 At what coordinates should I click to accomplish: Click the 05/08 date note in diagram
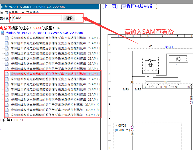point(122,125)
